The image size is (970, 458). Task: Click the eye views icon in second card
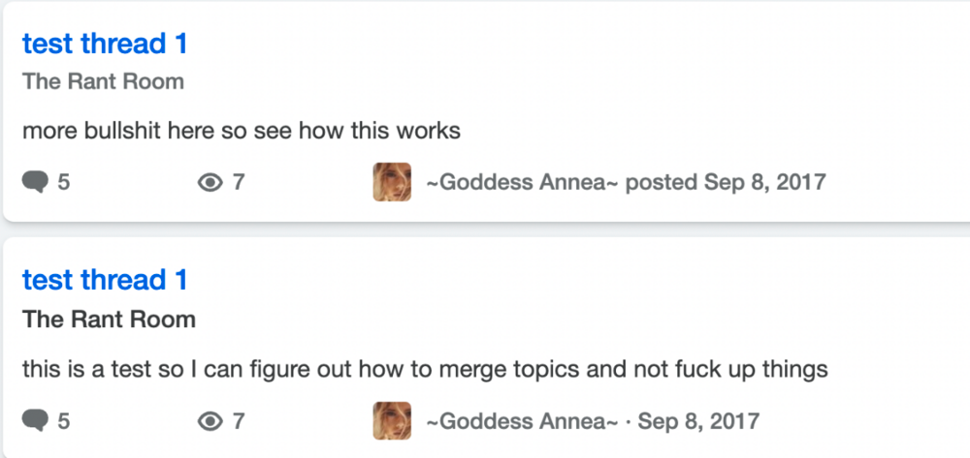click(x=210, y=421)
